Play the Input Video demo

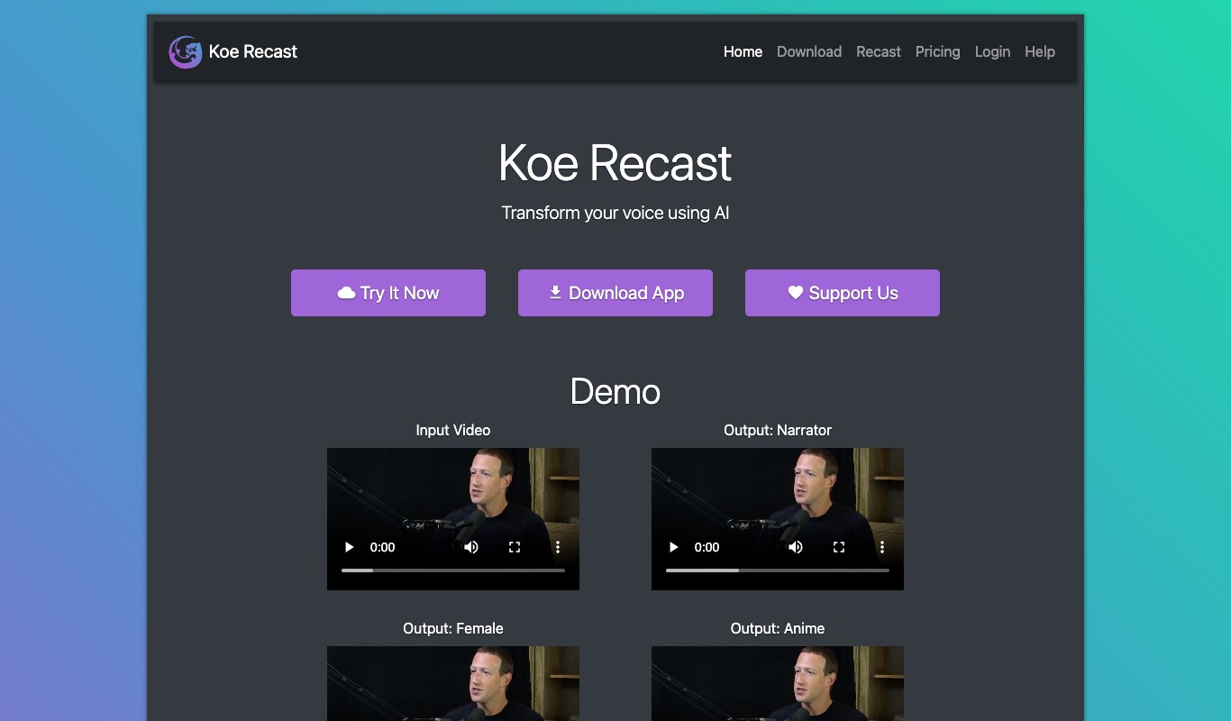tap(350, 547)
